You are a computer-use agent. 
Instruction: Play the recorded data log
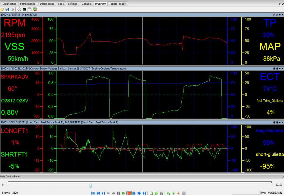124,193
